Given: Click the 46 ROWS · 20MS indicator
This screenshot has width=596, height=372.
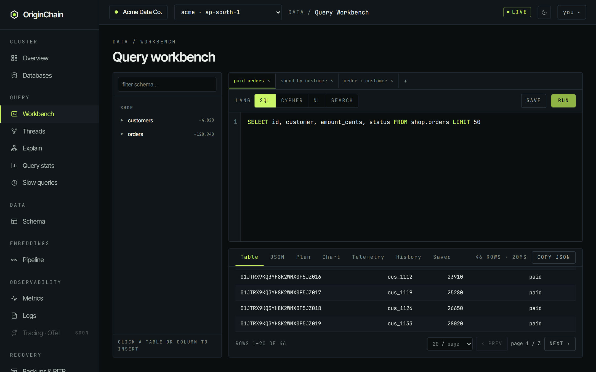Looking at the screenshot, I should tap(501, 257).
